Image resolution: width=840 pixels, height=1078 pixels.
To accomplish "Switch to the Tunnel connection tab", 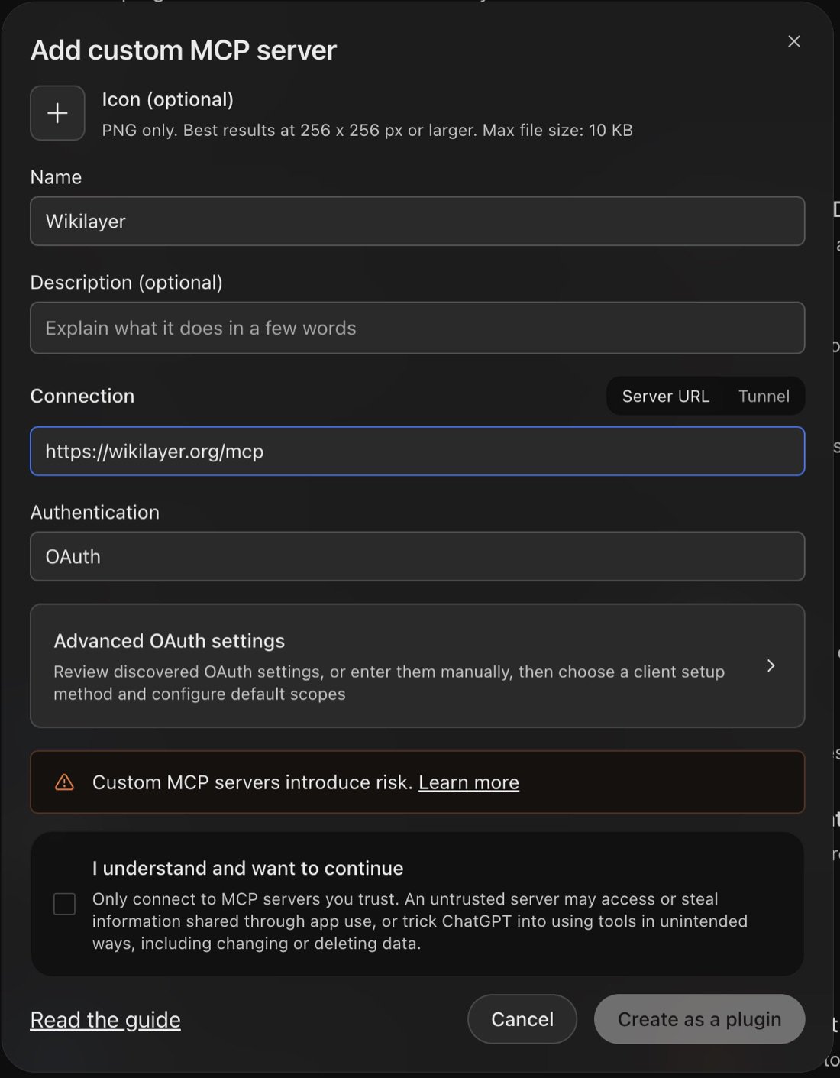I will click(x=764, y=396).
